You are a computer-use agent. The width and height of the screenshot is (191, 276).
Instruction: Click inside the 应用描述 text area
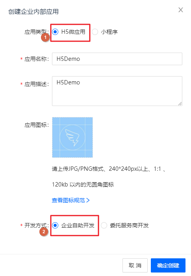[117, 91]
